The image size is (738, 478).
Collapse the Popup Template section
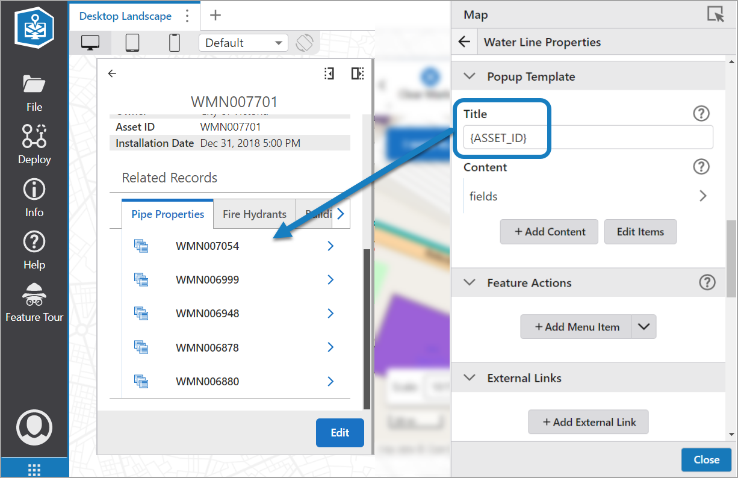469,76
